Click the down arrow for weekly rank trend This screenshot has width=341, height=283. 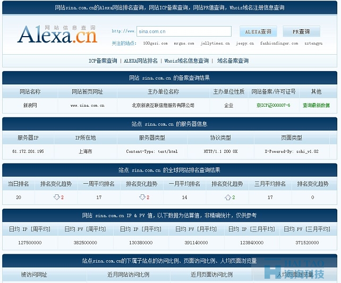[x=142, y=197]
